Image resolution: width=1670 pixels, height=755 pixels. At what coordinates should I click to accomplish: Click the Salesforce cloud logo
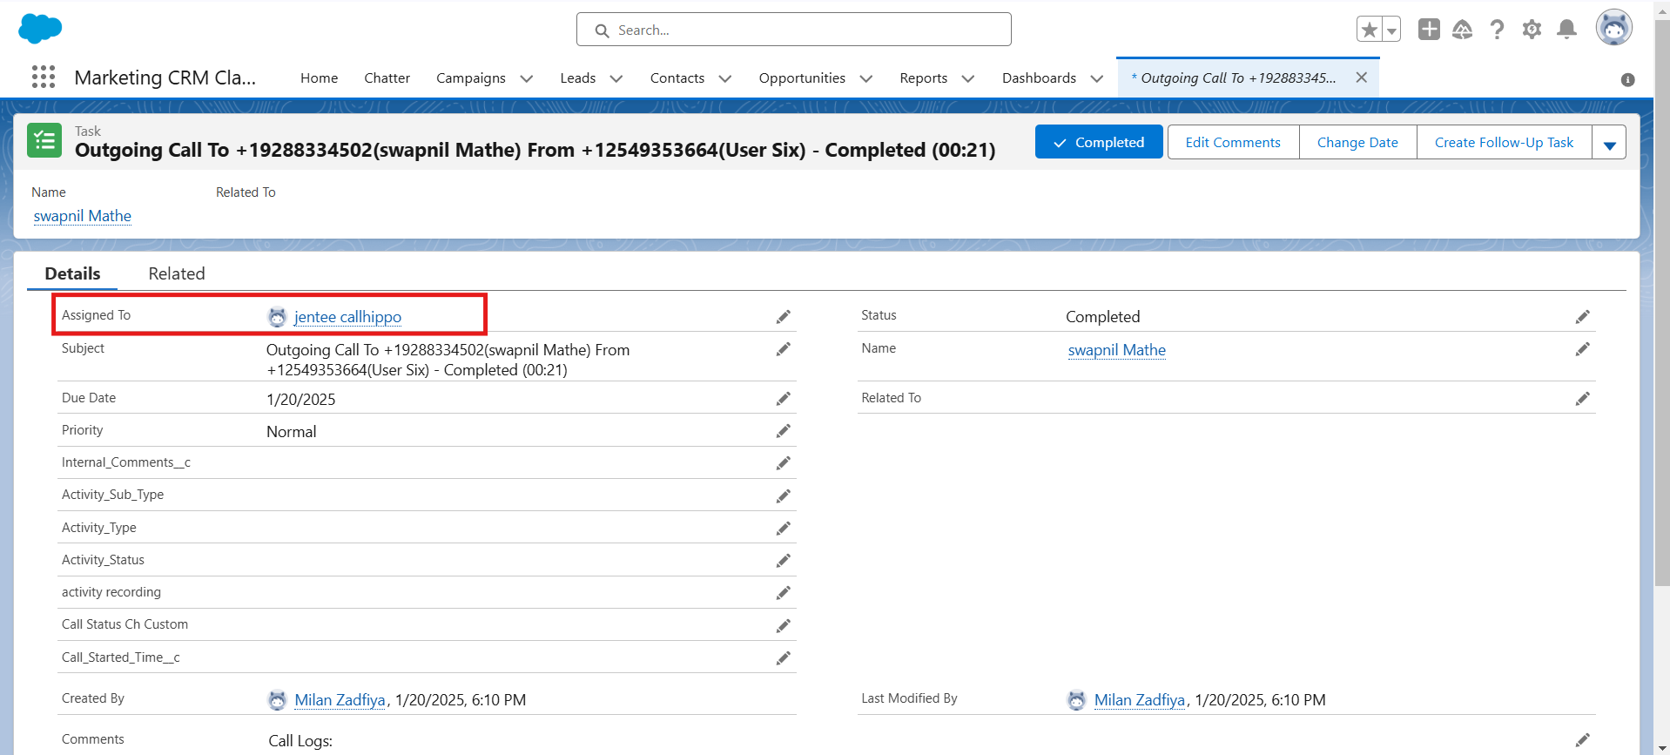pyautogui.click(x=40, y=29)
